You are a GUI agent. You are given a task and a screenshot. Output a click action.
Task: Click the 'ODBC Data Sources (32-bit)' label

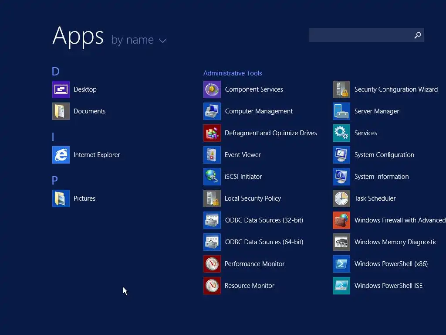coord(264,220)
